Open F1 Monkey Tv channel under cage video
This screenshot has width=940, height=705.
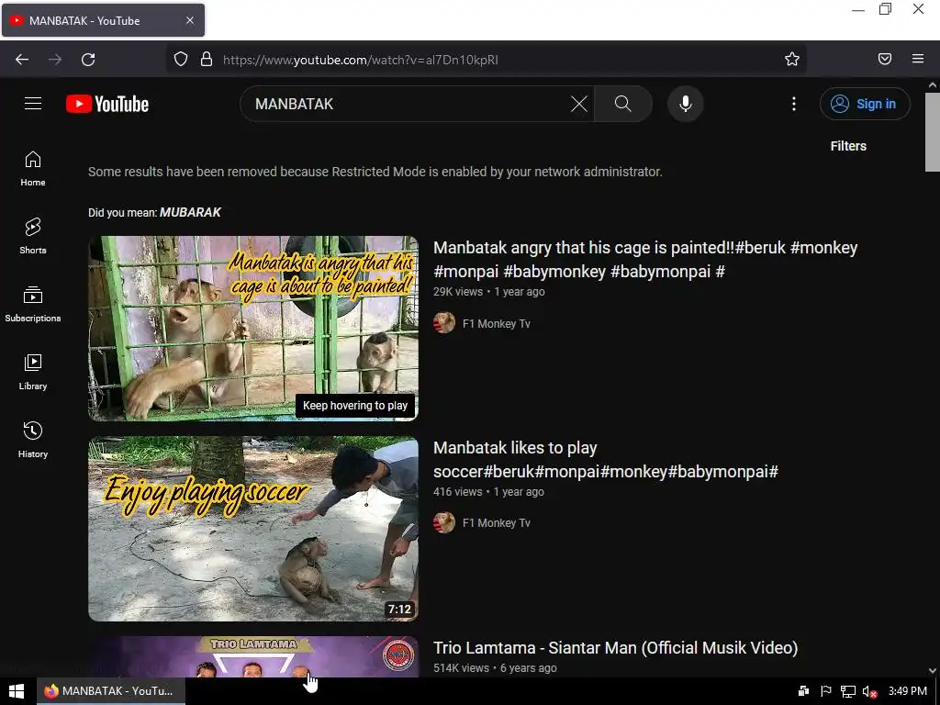(x=497, y=324)
